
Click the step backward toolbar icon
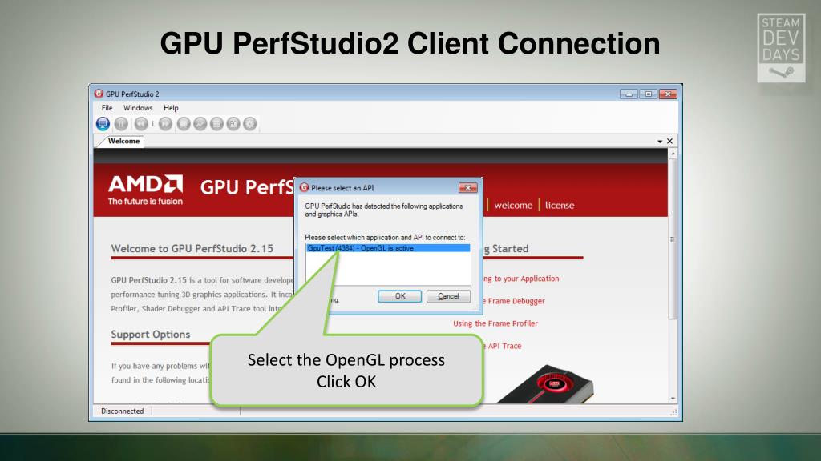(x=140, y=124)
